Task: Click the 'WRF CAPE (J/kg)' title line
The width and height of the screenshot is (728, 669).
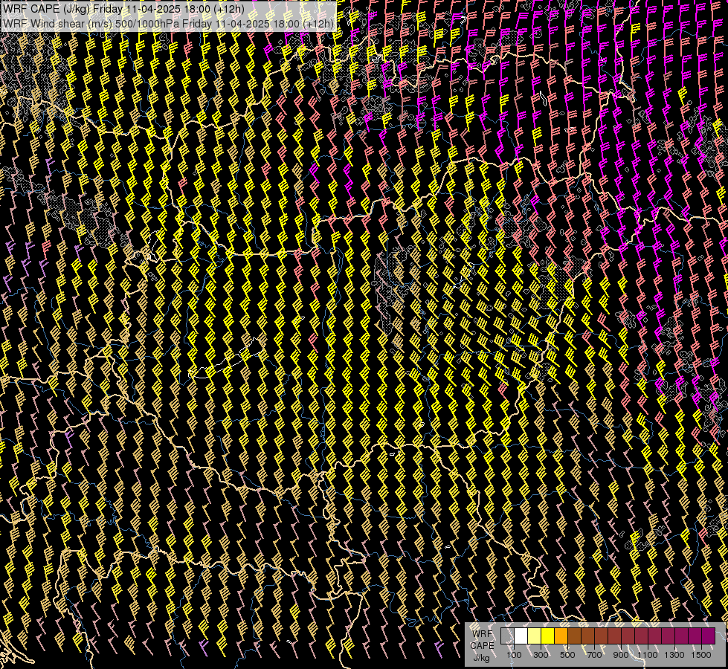Action: 123,9
